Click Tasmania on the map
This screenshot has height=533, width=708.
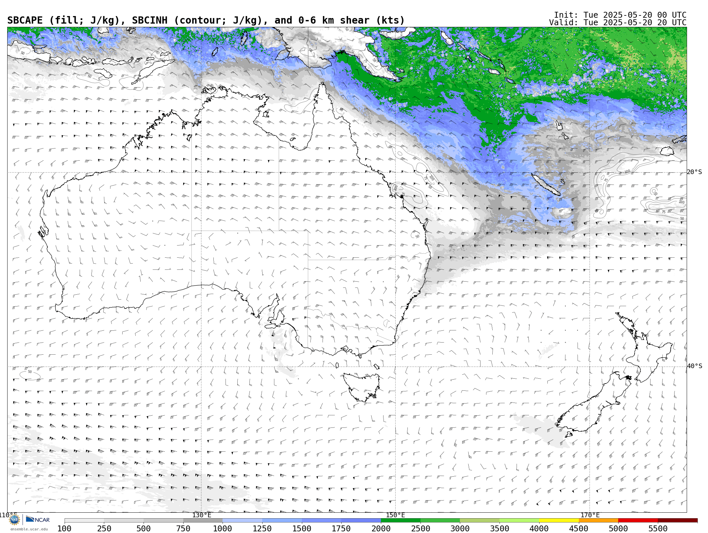pyautogui.click(x=361, y=387)
